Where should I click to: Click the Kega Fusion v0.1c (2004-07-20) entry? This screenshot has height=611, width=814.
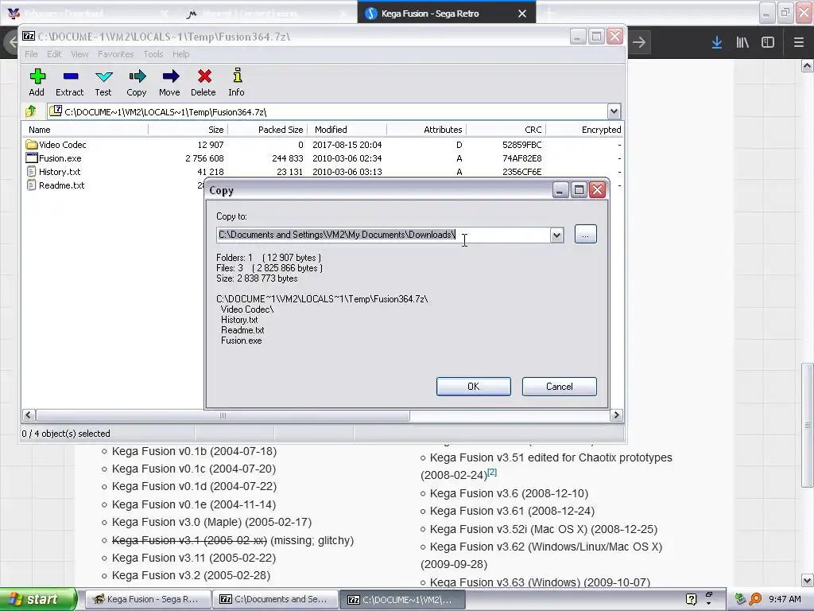194,469
